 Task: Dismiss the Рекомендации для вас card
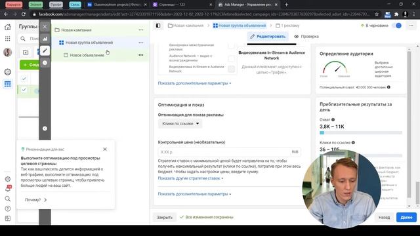click(105, 149)
